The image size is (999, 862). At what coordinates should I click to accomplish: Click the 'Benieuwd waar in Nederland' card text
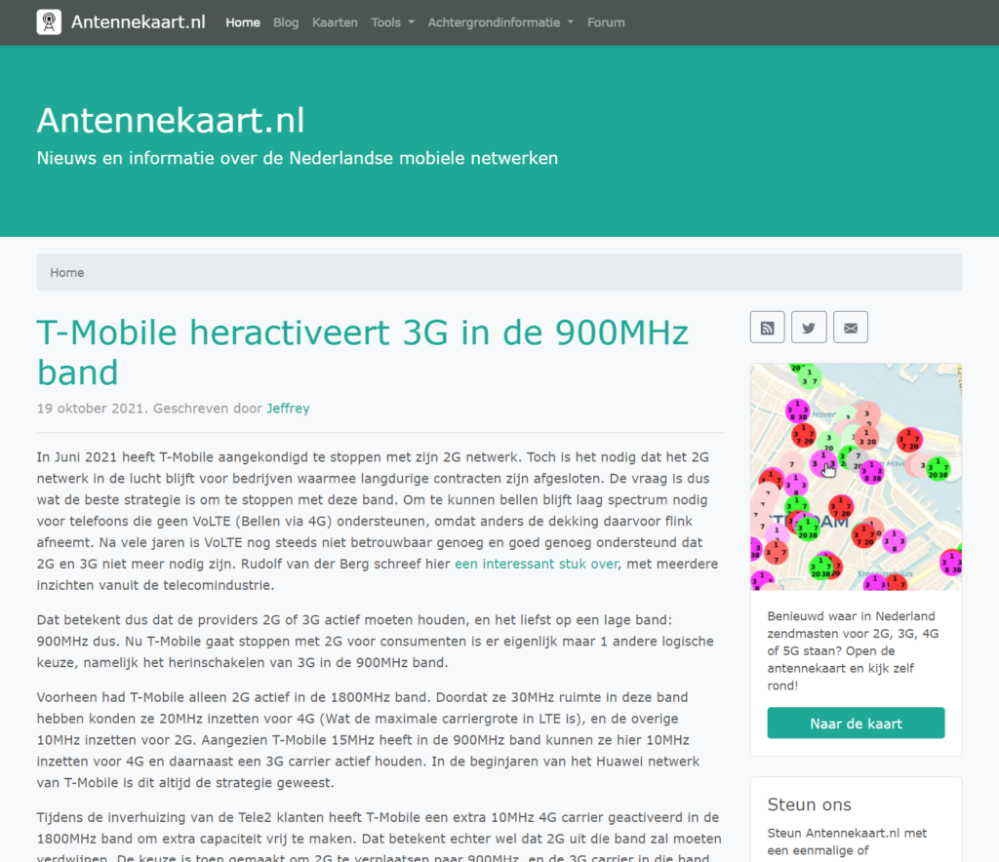click(853, 650)
